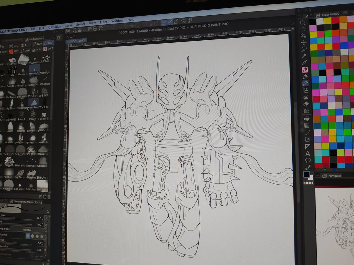
Task: Select the Lasso selection tool
Action: (x=304, y=49)
